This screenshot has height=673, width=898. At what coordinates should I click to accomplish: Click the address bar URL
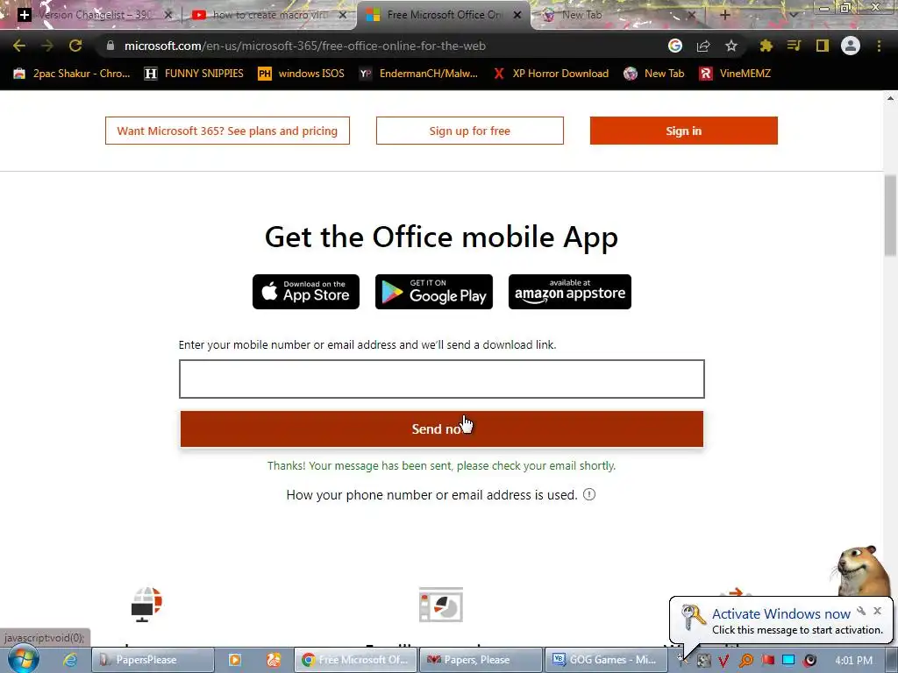coord(304,46)
